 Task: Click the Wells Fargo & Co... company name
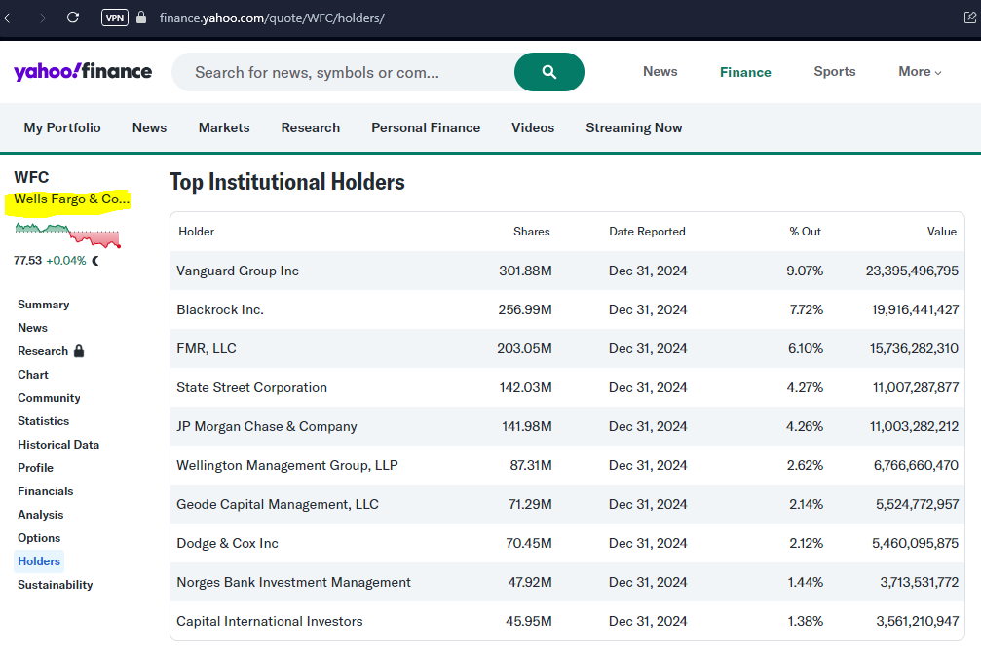[71, 199]
